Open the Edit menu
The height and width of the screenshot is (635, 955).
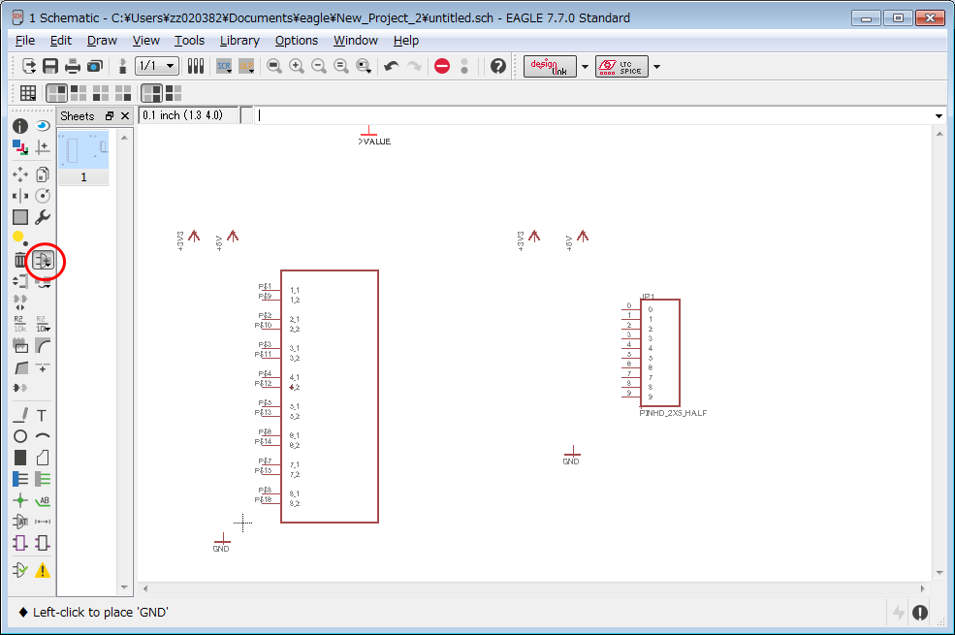[x=61, y=40]
